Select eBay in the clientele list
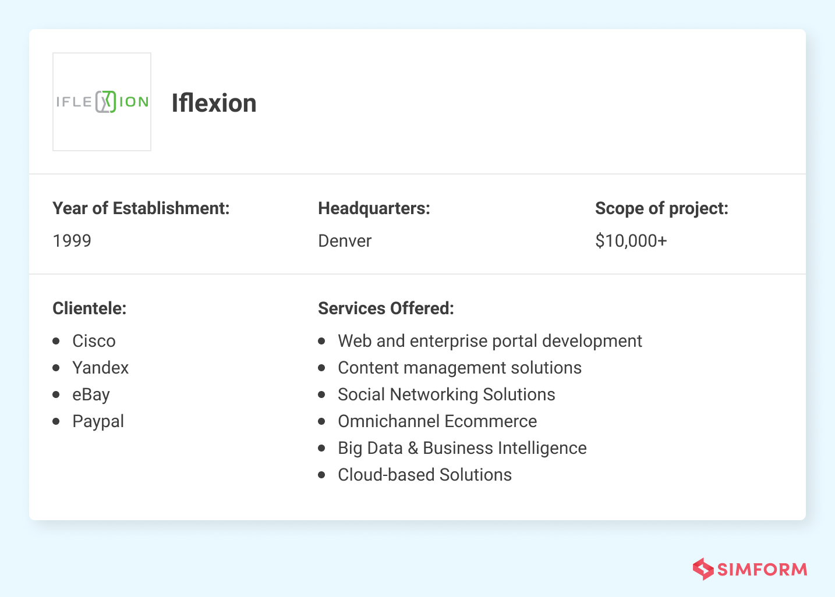Screen dimensions: 835x597 pos(91,395)
